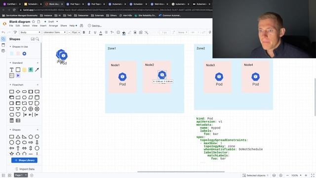
Task: Open the Share menu
Action: (64, 26)
